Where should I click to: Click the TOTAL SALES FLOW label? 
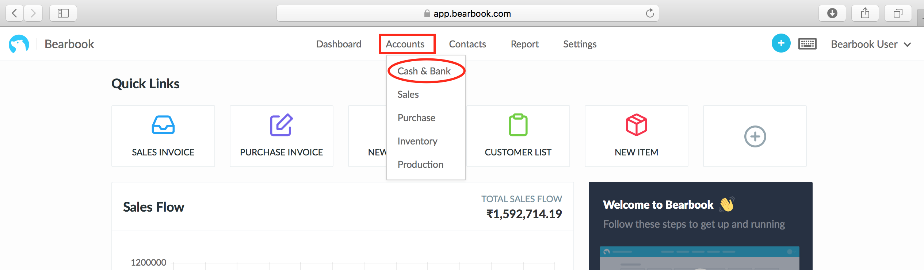[522, 199]
